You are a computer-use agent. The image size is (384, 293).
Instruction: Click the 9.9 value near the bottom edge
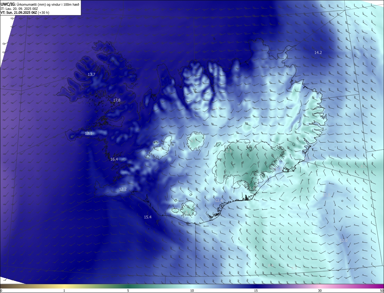tap(294, 268)
